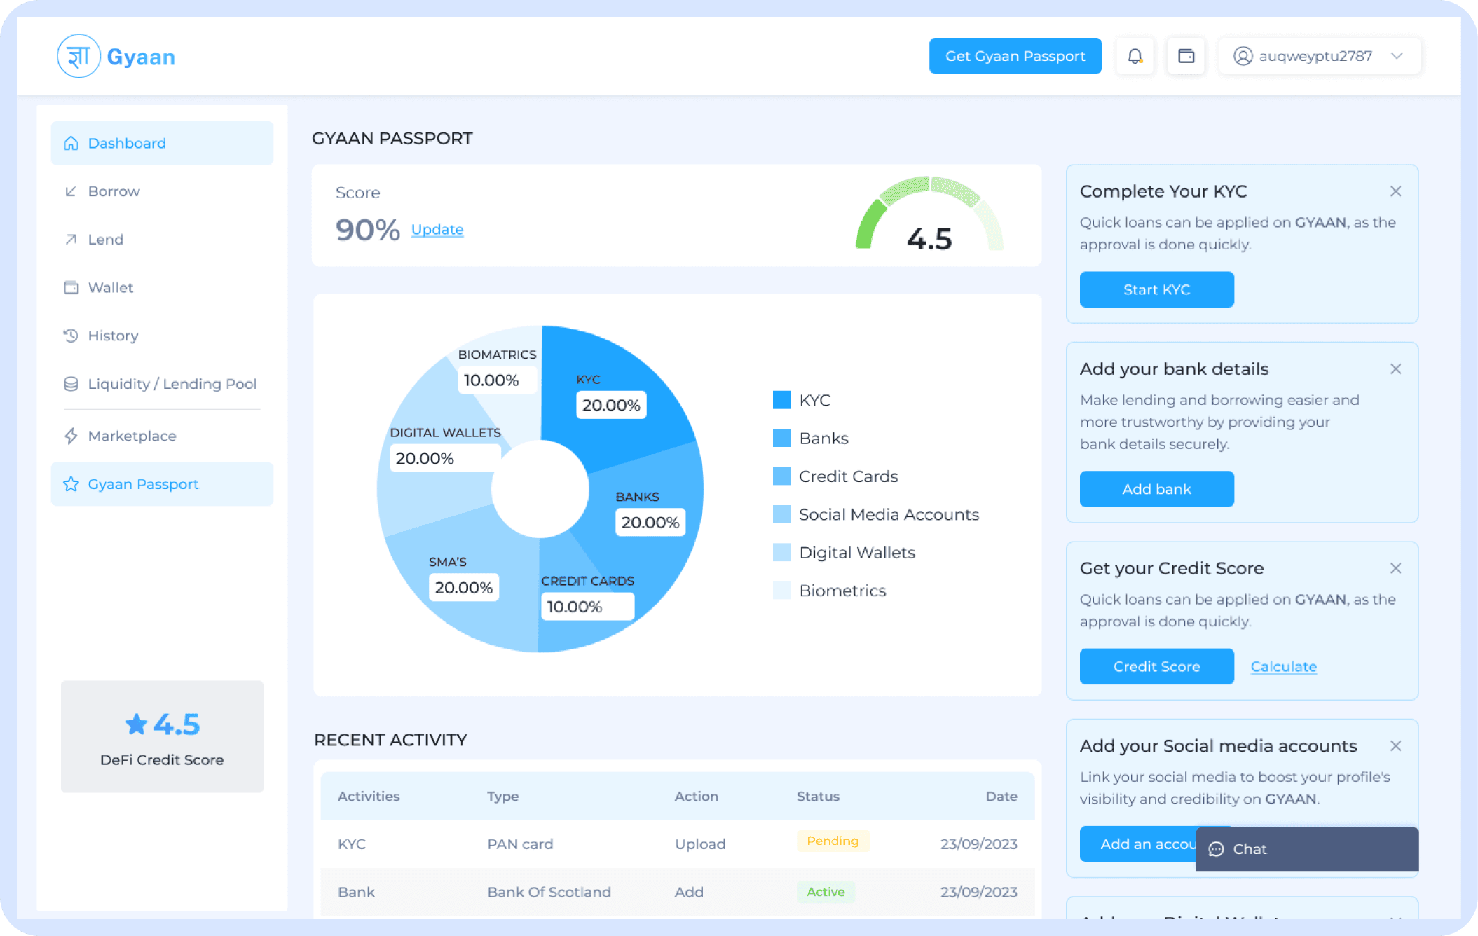This screenshot has width=1478, height=936.
Task: Expand the auqweyptu2787 account dropdown
Action: (1320, 56)
